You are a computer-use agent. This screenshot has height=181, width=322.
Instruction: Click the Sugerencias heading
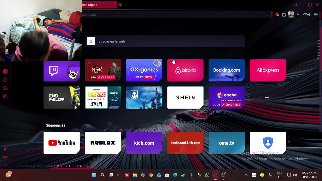[x=56, y=125]
